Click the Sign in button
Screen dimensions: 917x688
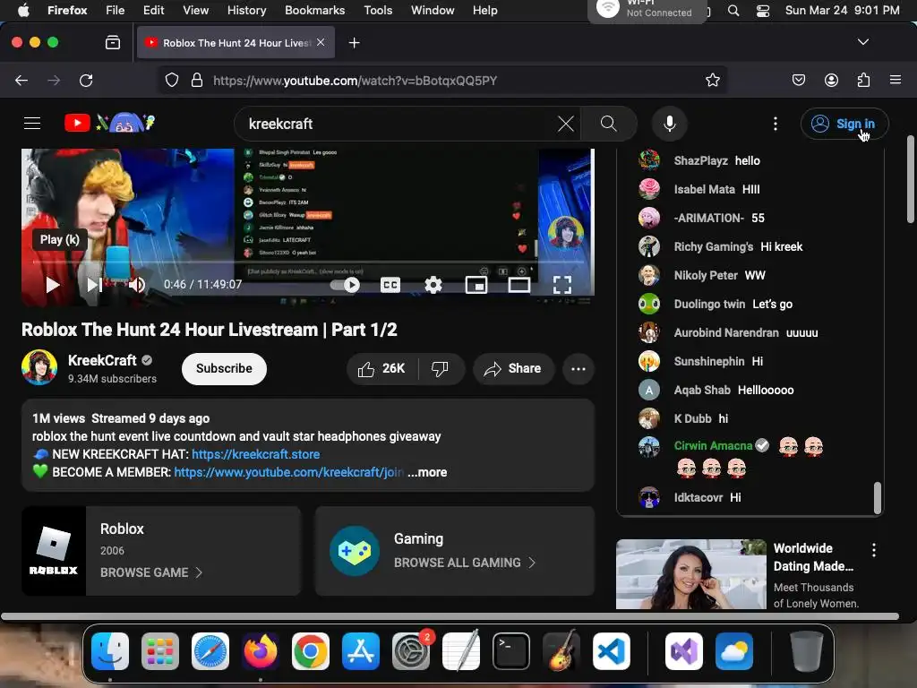[x=844, y=124]
